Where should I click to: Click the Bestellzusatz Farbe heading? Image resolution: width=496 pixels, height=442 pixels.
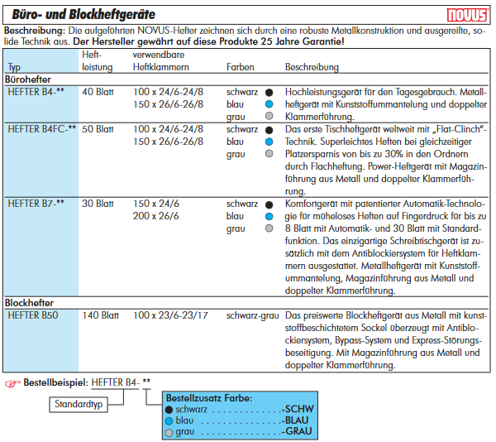tap(209, 397)
